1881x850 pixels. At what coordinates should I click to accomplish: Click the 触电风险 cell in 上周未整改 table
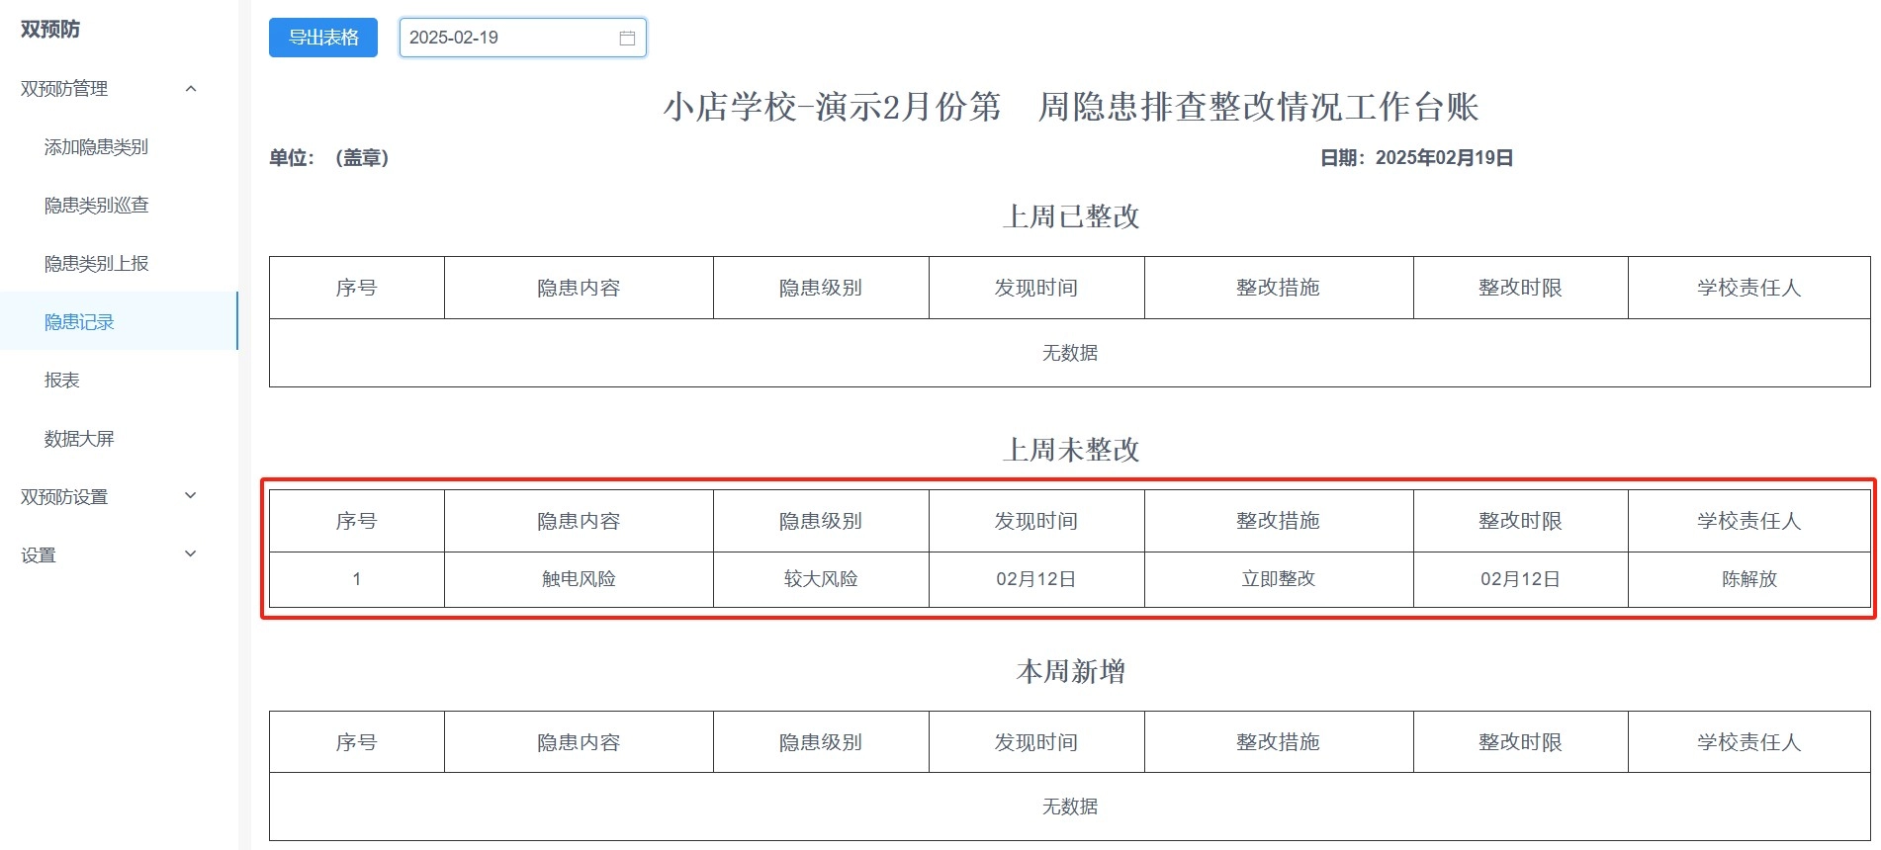pyautogui.click(x=579, y=579)
